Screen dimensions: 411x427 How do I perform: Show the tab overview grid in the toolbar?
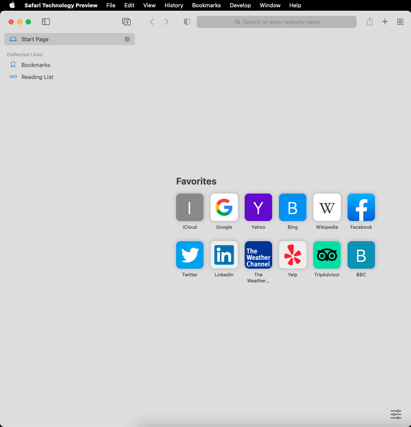click(400, 22)
